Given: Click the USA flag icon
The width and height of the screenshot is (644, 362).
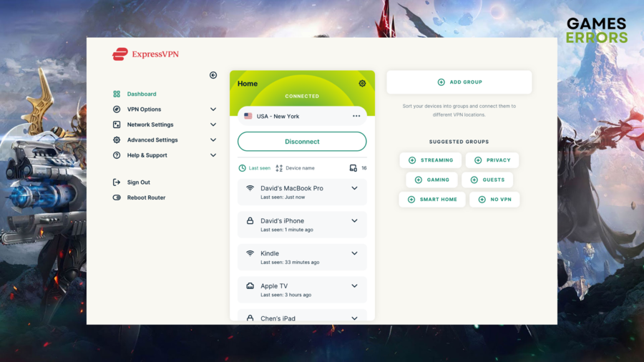Looking at the screenshot, I should coord(248,116).
